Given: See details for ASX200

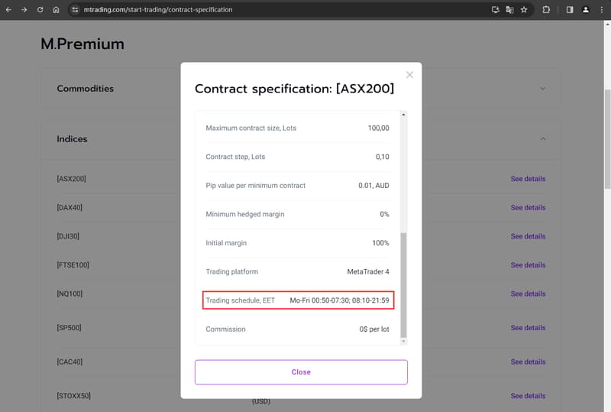Looking at the screenshot, I should point(528,179).
